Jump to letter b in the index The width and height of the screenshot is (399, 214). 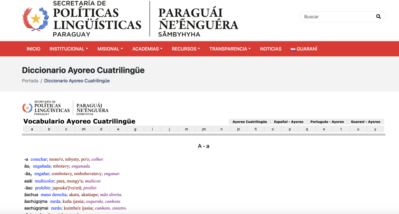[x=49, y=129]
